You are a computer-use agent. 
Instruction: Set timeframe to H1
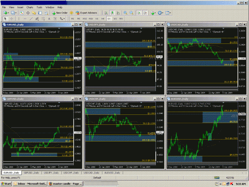(x=97, y=19)
